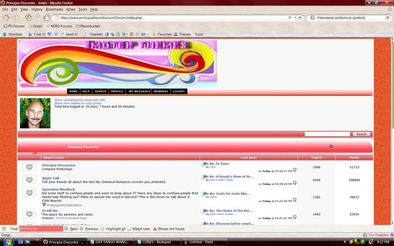Open the Propaganda Depository child board
394x246 pixels.
64,205
